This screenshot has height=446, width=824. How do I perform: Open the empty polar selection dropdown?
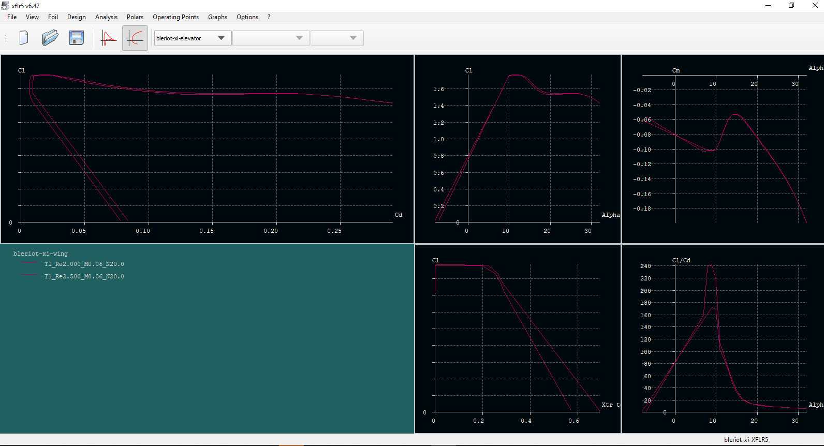click(x=271, y=38)
